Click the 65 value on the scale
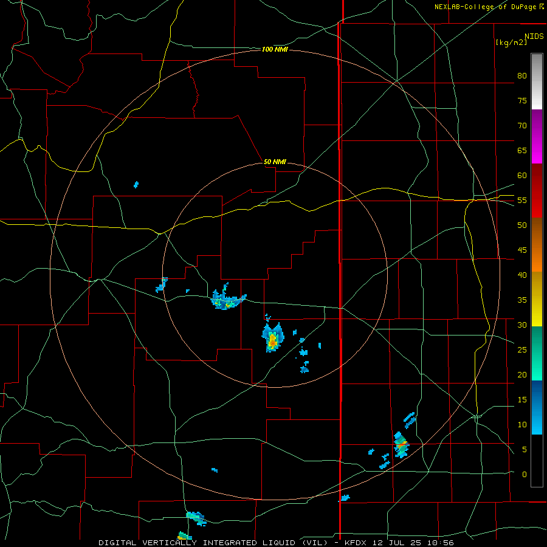547x547 pixels. point(522,151)
